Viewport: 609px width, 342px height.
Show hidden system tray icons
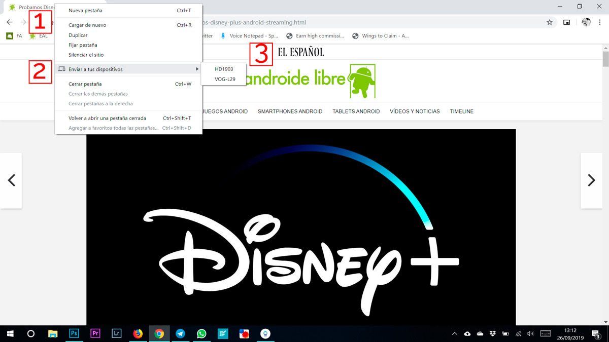pyautogui.click(x=455, y=333)
